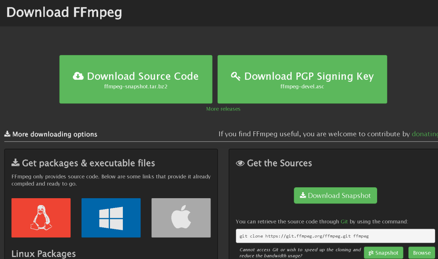
Task: Click the Linux Packages heading
Action: (x=43, y=254)
